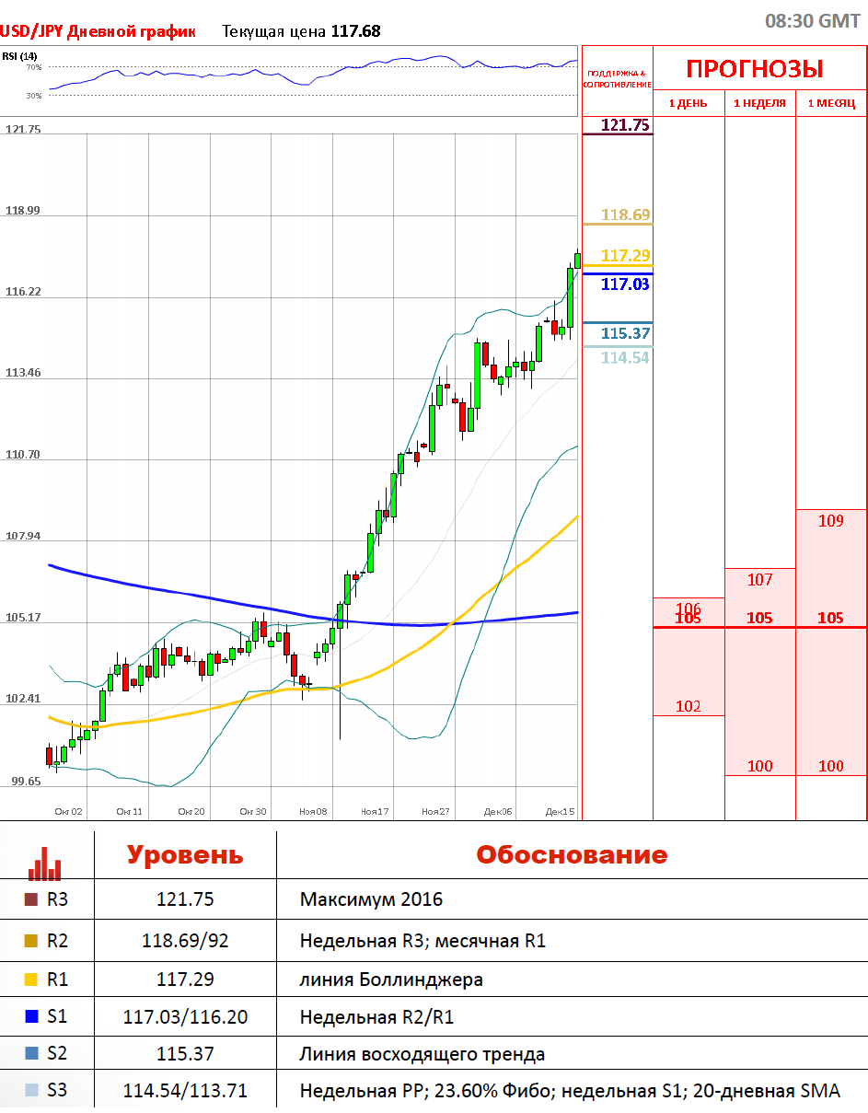868x1113 pixels.
Task: Click the ПРОГНОЗЫ heading
Action: coord(755,69)
